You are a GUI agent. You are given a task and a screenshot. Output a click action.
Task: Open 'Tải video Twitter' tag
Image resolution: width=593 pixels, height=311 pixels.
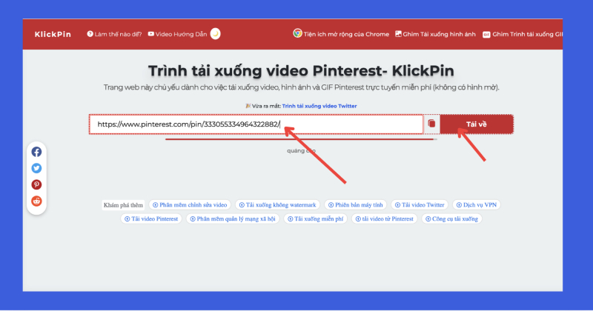420,205
